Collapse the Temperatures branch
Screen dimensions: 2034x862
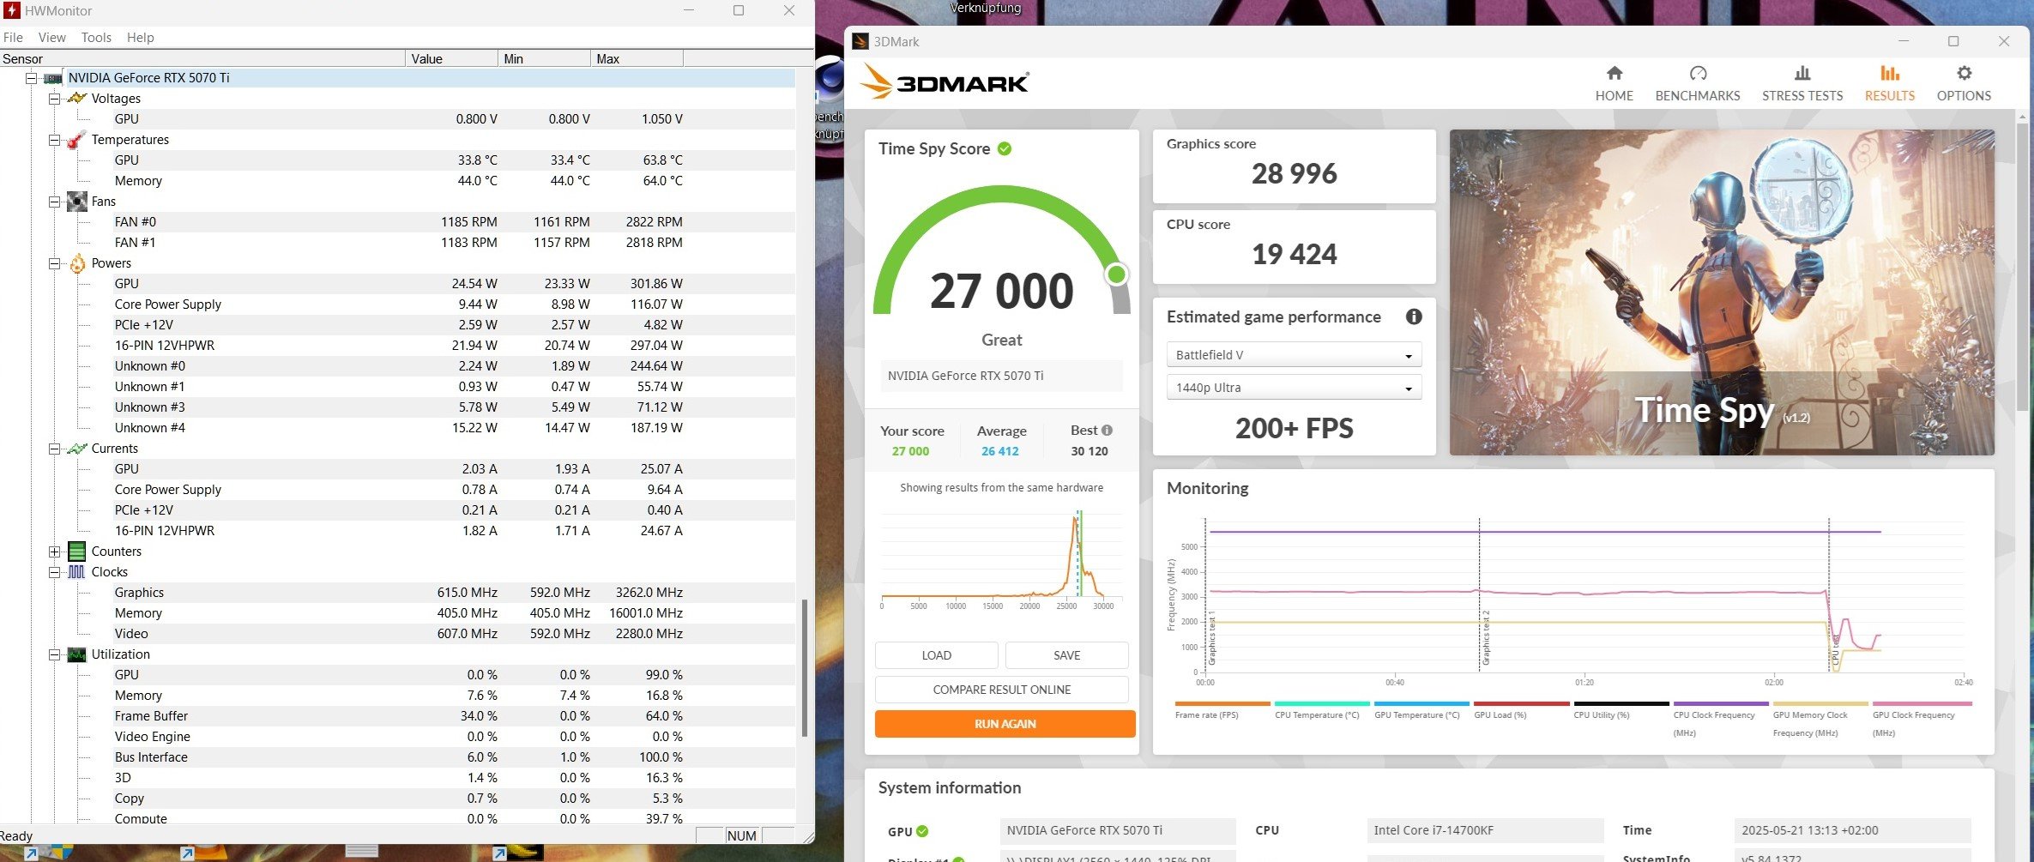coord(55,140)
